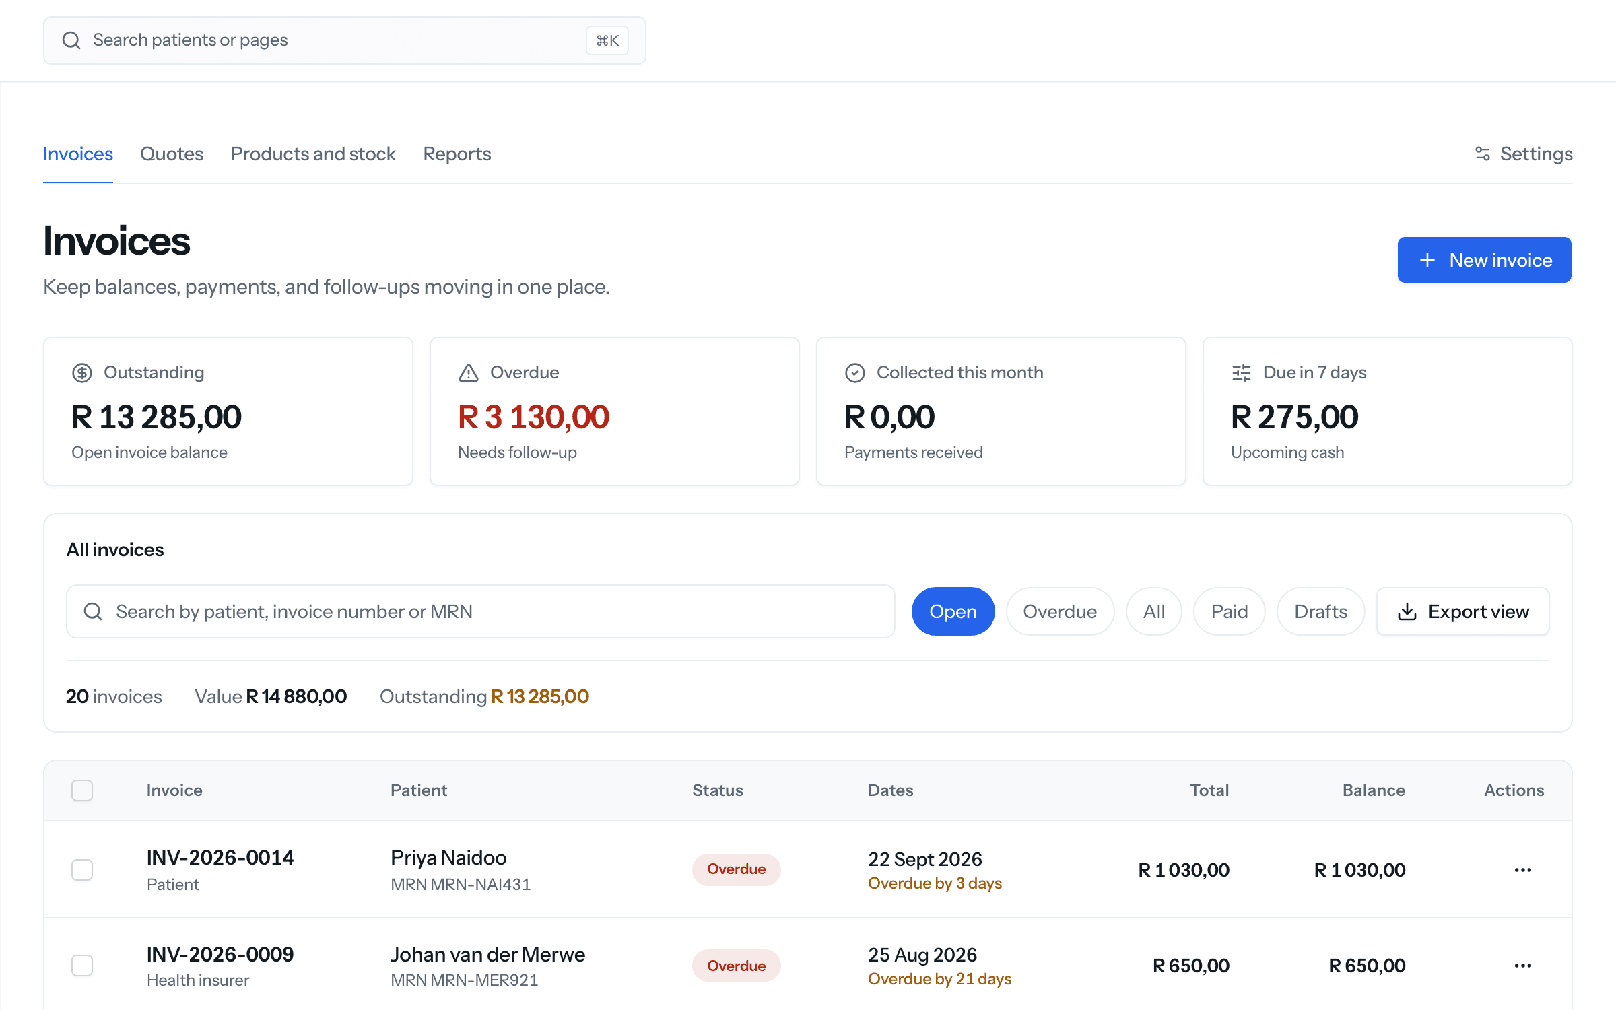This screenshot has height=1010, width=1616.
Task: Tick the select-all checkbox in table header
Action: (82, 790)
